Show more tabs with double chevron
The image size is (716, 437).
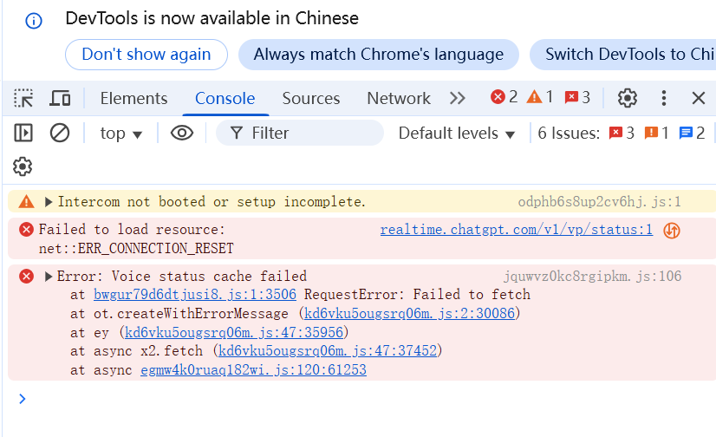tap(458, 98)
